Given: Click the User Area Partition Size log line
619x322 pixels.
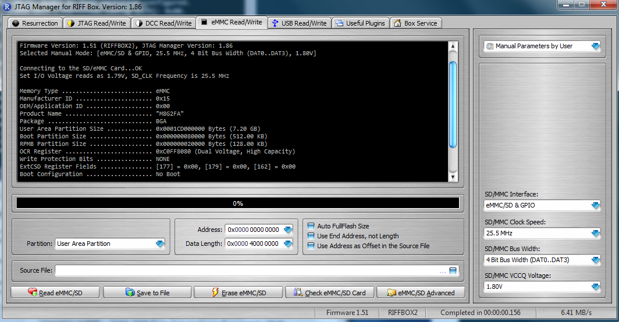Looking at the screenshot, I should 140,128.
